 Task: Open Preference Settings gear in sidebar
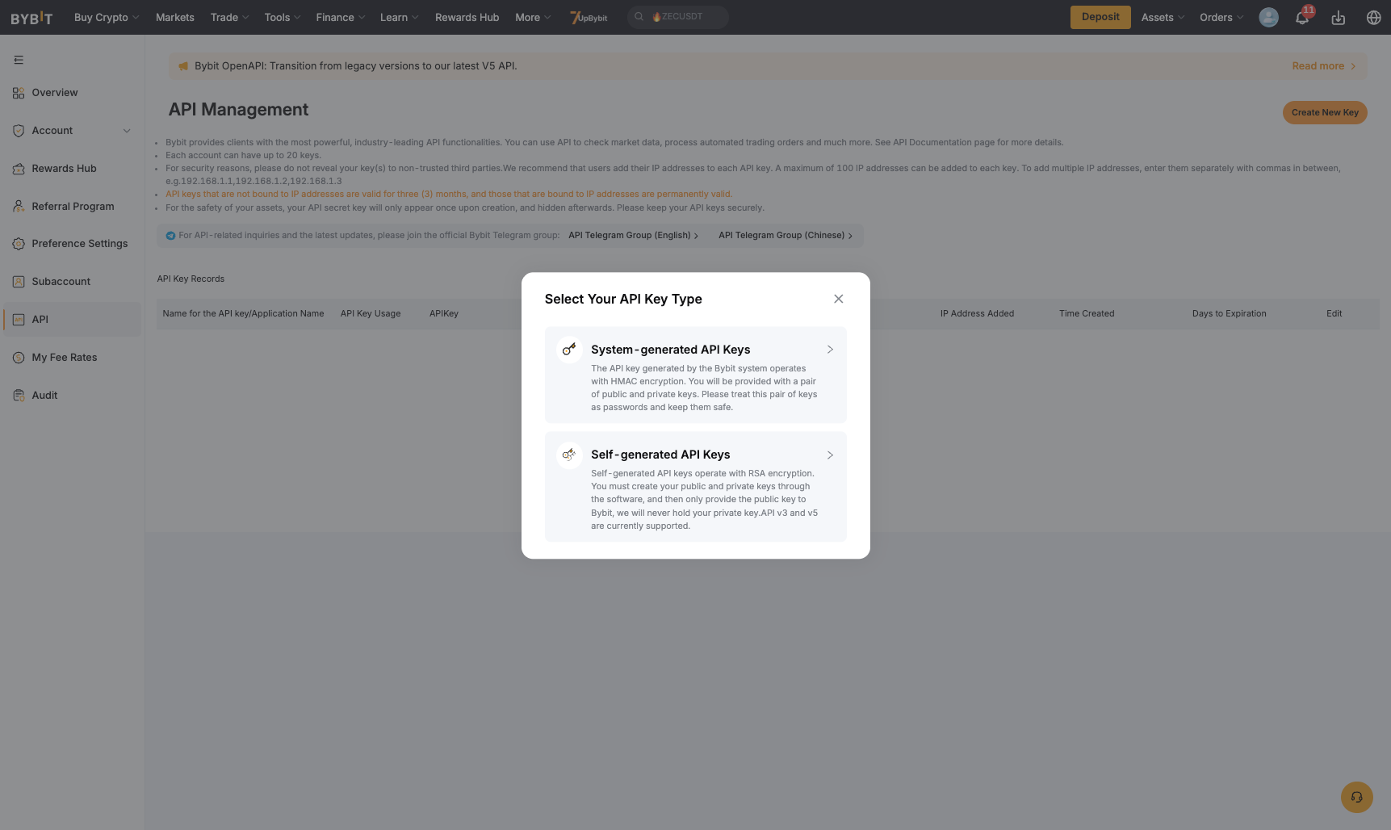tap(19, 243)
